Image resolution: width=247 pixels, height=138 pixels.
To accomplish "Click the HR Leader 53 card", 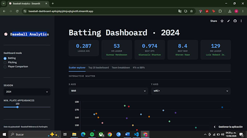I will [x=117, y=49].
